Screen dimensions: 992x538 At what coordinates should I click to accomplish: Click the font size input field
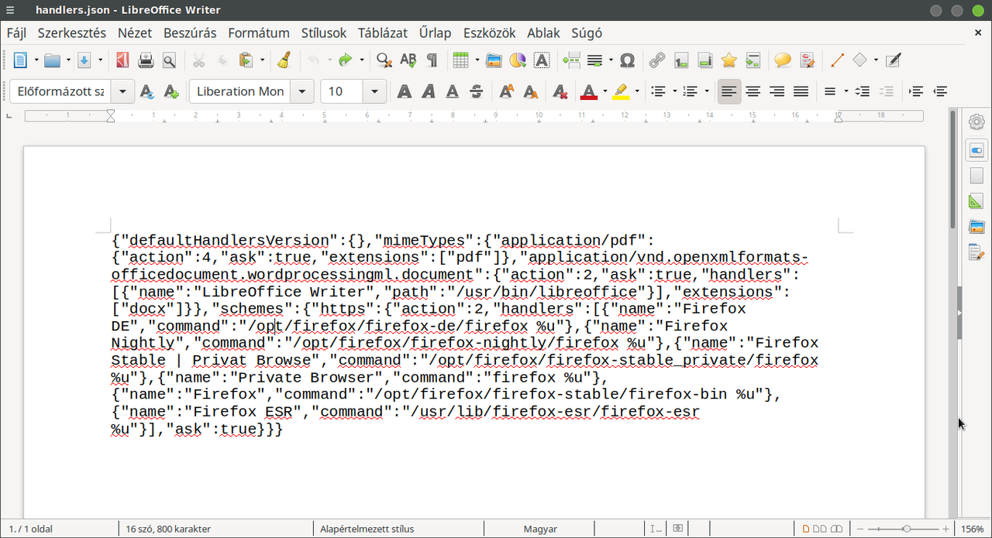(x=342, y=91)
